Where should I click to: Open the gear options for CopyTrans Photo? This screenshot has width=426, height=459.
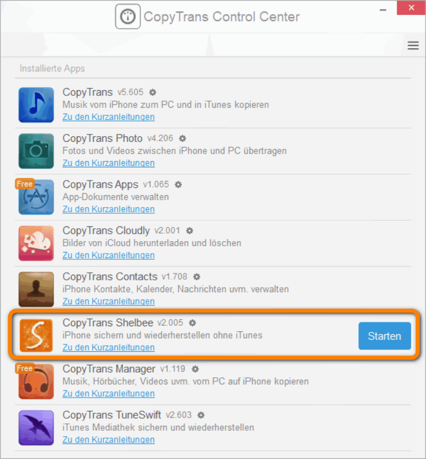click(x=182, y=138)
